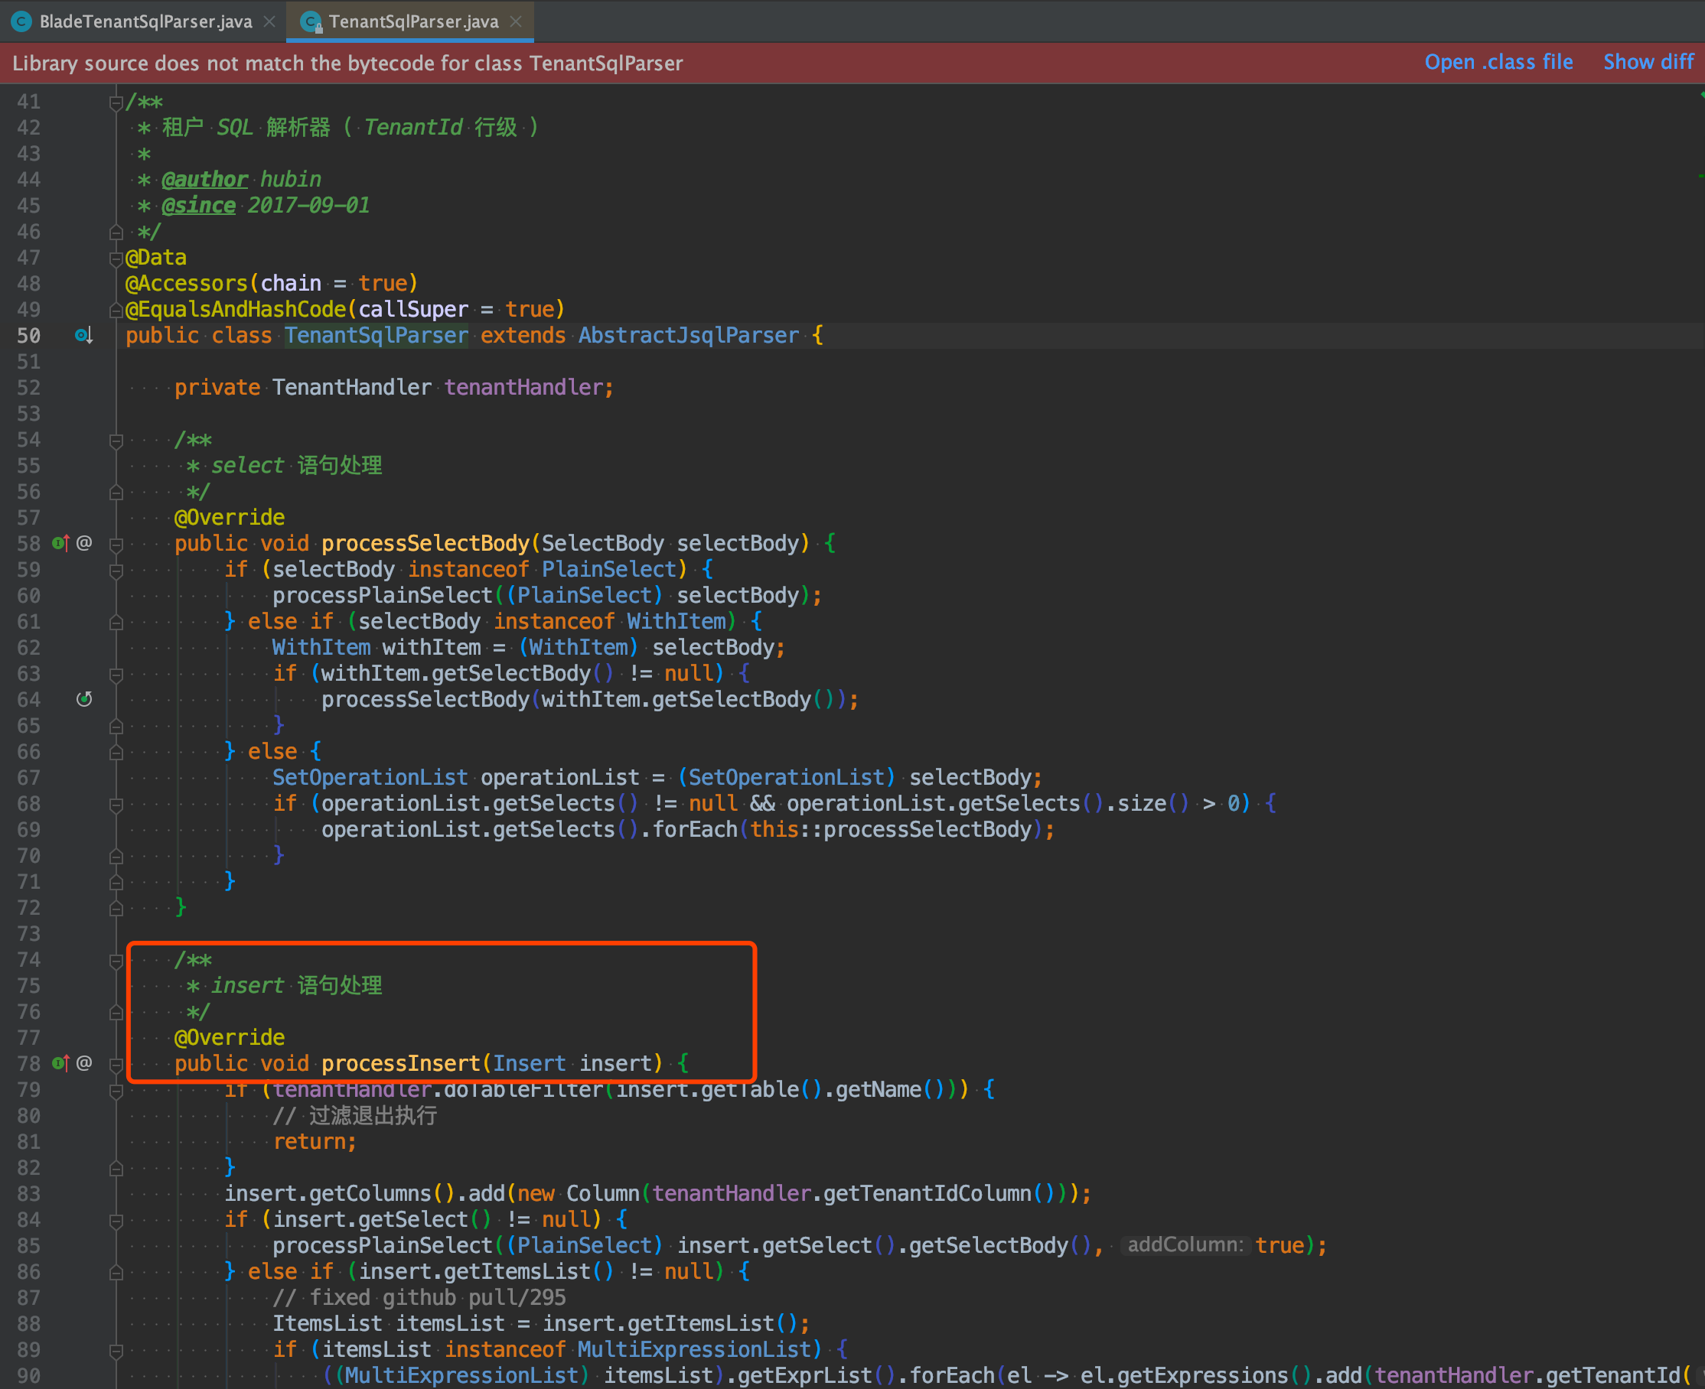This screenshot has height=1389, width=1705.
Task: Click the @Data annotation
Action: point(156,258)
